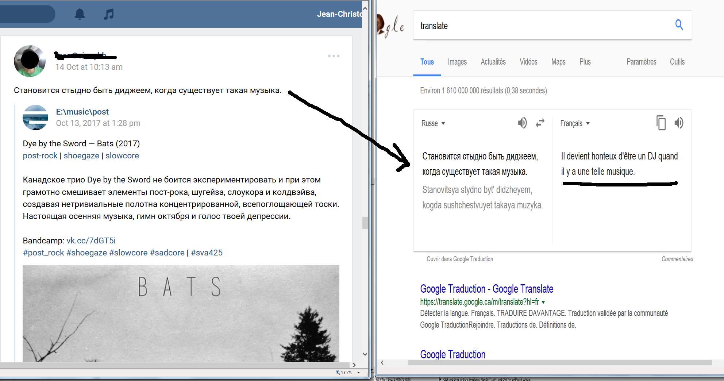The width and height of the screenshot is (724, 381).
Task: Open the Paramètres menu
Action: [641, 62]
